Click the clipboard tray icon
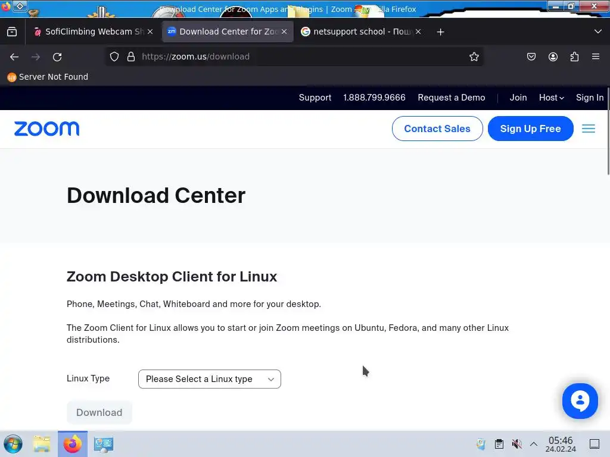The width and height of the screenshot is (610, 457). pyautogui.click(x=499, y=444)
